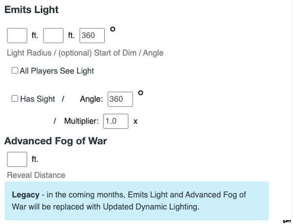Click the Legacy notice banner
The image size is (293, 224).
[x=137, y=201]
